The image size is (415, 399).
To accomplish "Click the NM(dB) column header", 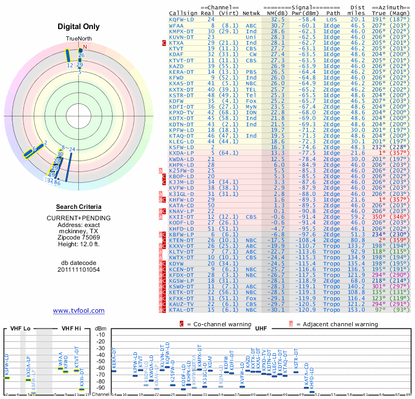I will (278, 14).
